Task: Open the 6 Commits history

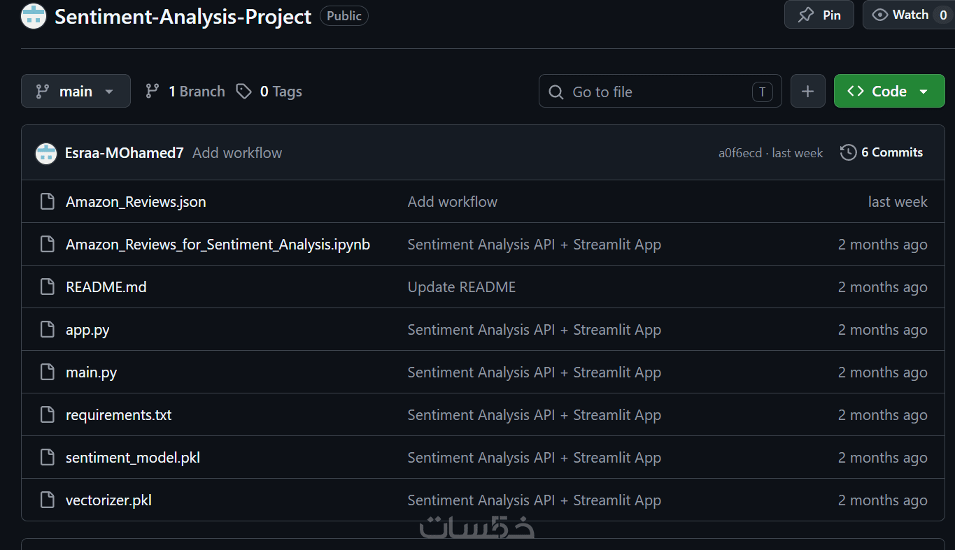Action: (882, 152)
